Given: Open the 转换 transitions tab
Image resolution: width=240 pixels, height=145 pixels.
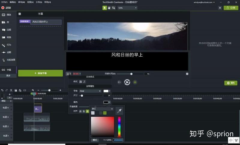Looking at the screenshot, I should point(7,37).
